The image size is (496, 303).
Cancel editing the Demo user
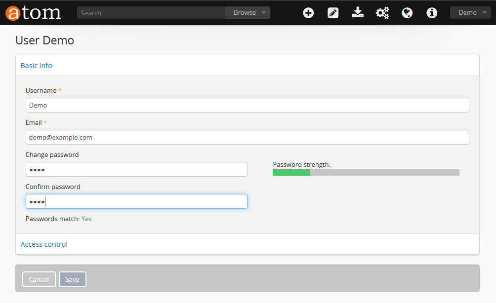39,279
